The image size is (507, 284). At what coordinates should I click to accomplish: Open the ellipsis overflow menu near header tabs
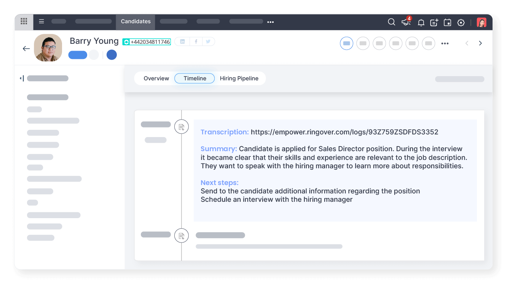445,43
